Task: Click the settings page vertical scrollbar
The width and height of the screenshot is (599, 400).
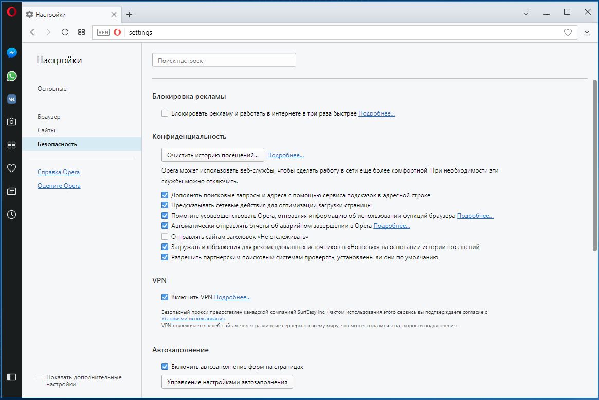Action: 595,165
